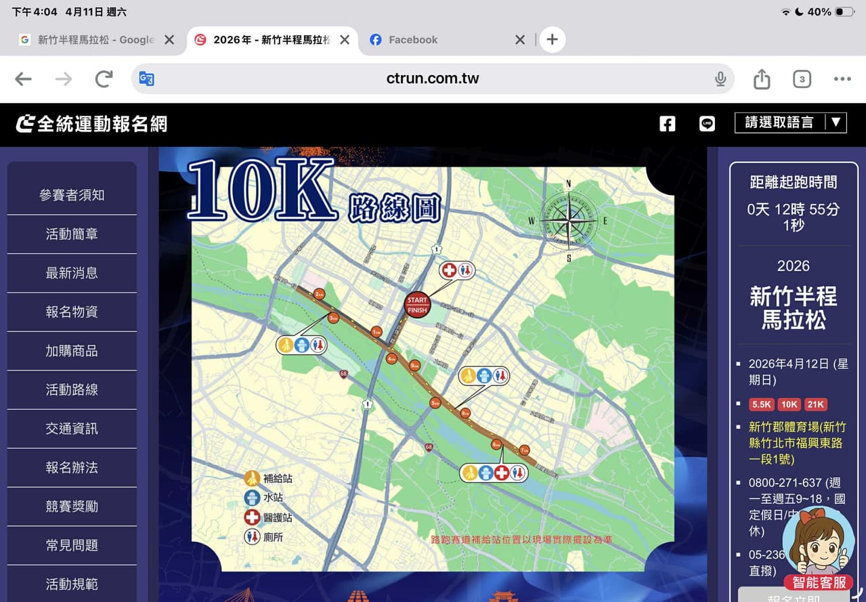The width and height of the screenshot is (866, 602).
Task: Open the share sheet icon
Action: 762,79
